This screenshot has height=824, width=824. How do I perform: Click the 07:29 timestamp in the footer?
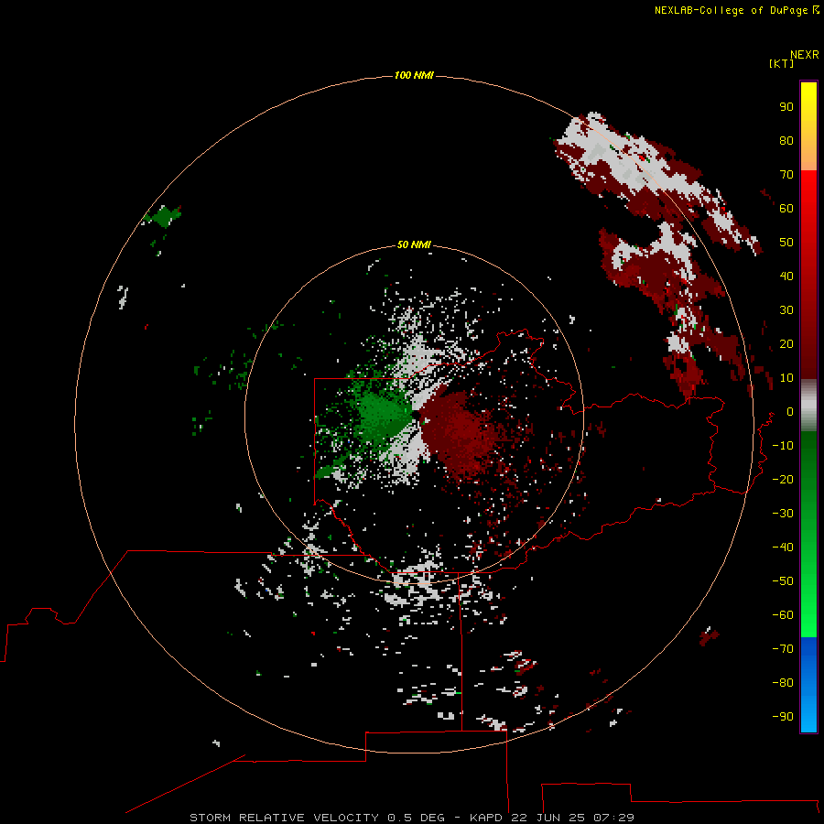[x=613, y=818]
